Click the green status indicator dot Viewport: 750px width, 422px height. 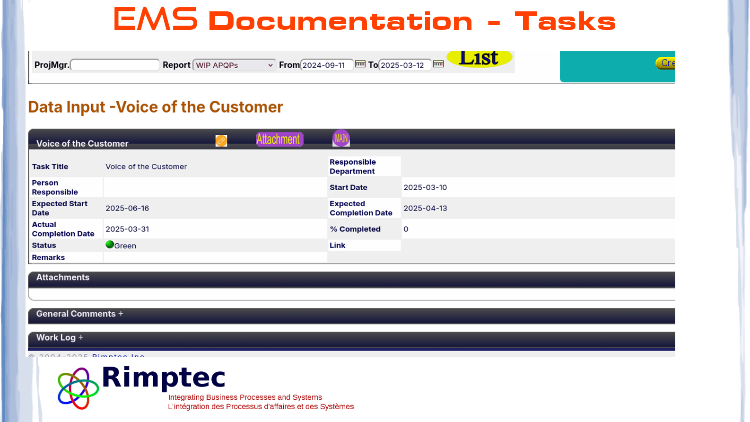click(110, 245)
